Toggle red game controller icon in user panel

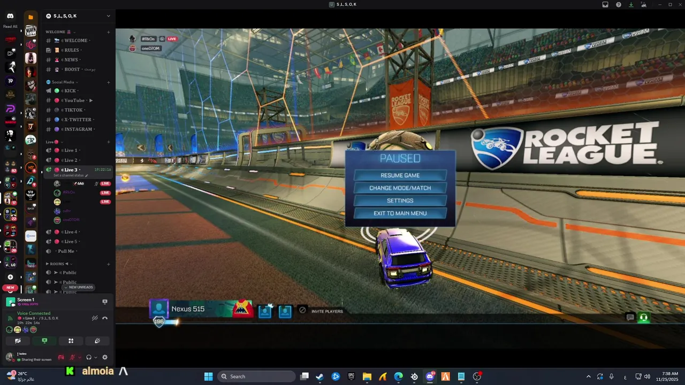(61, 357)
